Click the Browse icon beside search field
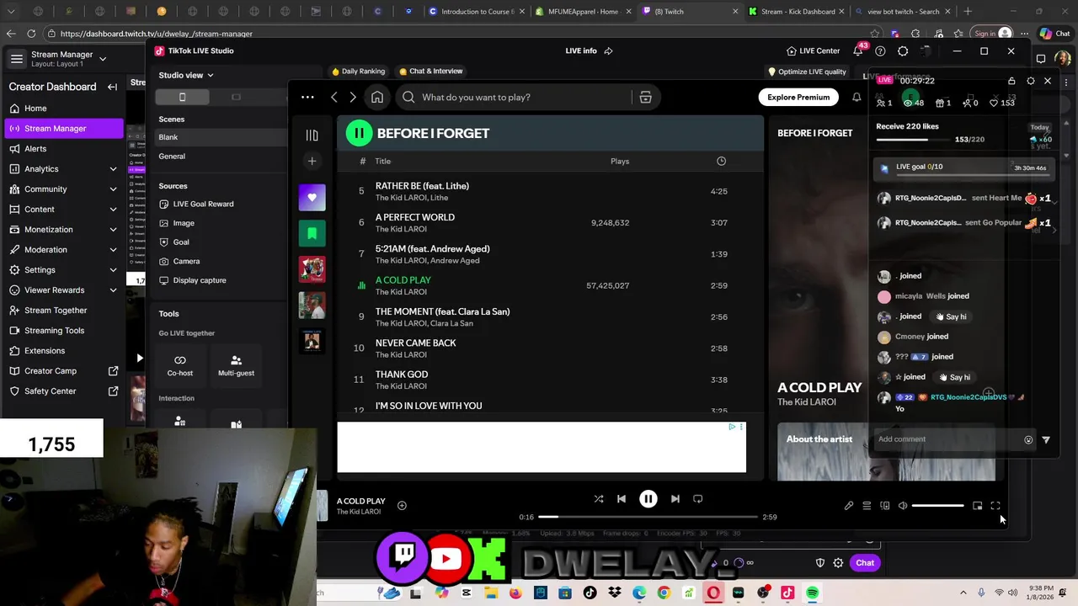 click(645, 97)
